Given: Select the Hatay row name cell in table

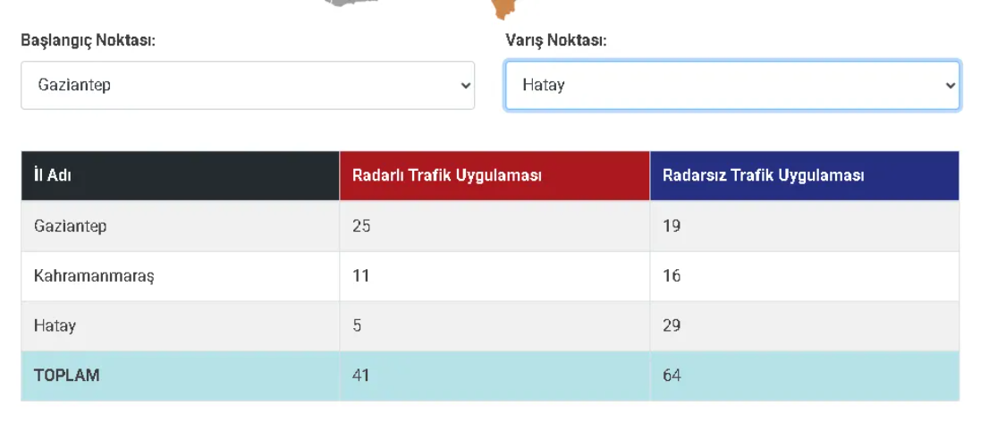Looking at the screenshot, I should pos(181,325).
